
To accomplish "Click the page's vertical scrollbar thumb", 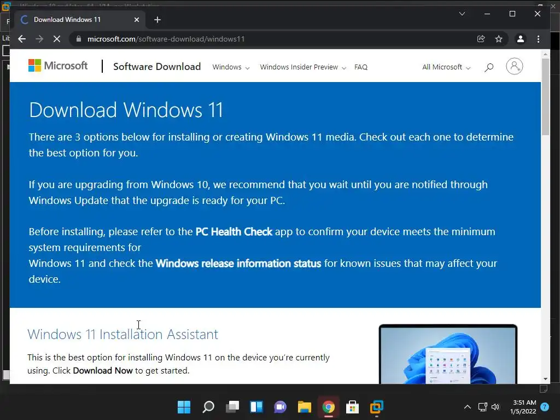I will click(x=545, y=96).
